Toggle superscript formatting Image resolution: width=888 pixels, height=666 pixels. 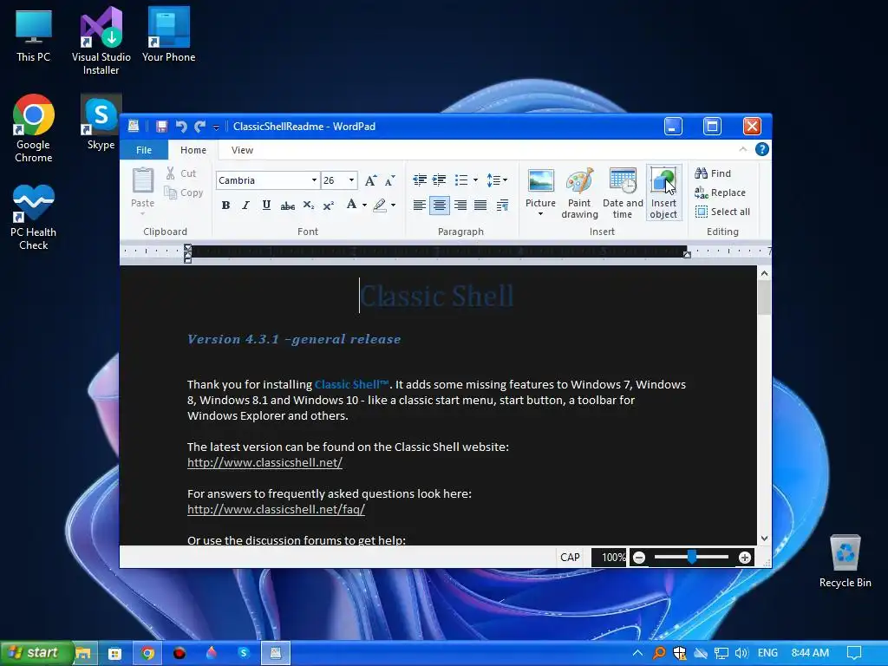[x=329, y=205]
